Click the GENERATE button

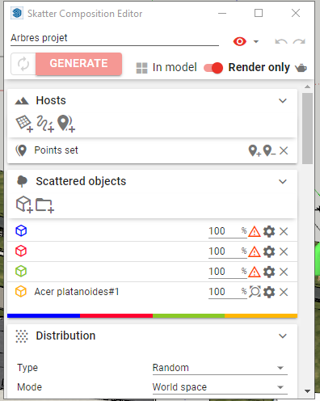pyautogui.click(x=78, y=64)
